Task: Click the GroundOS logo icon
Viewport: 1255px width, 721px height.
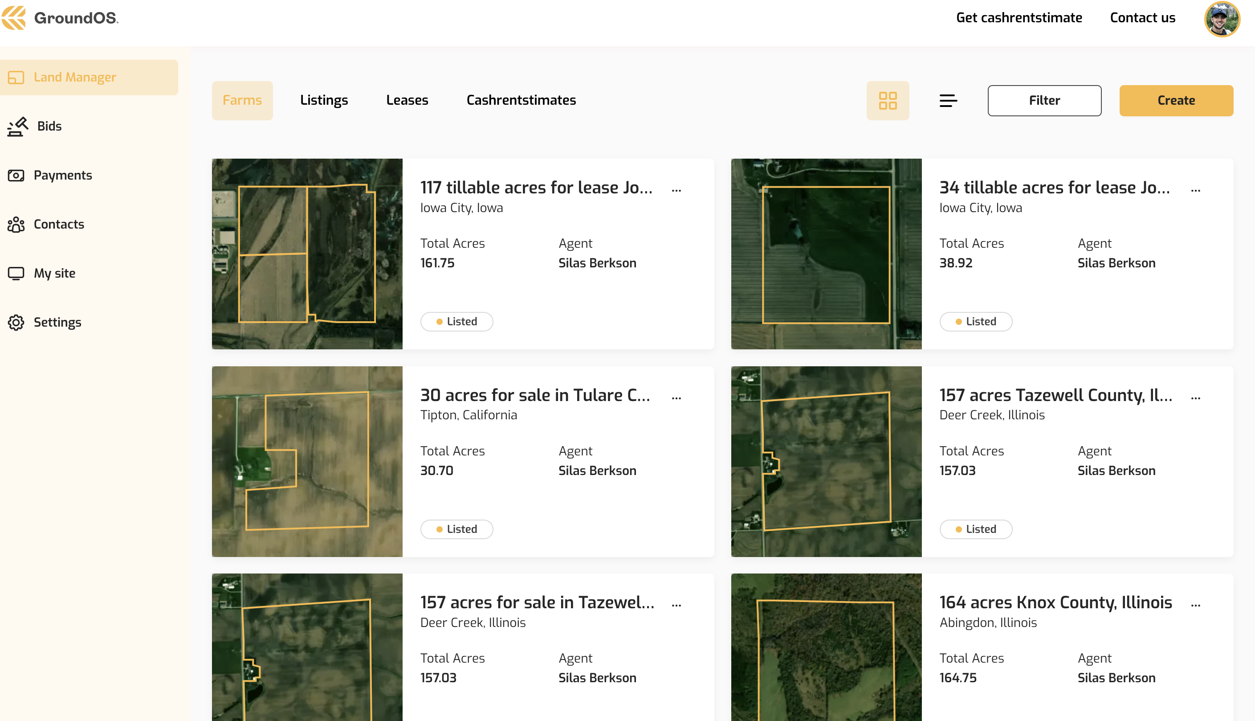Action: 14,18
